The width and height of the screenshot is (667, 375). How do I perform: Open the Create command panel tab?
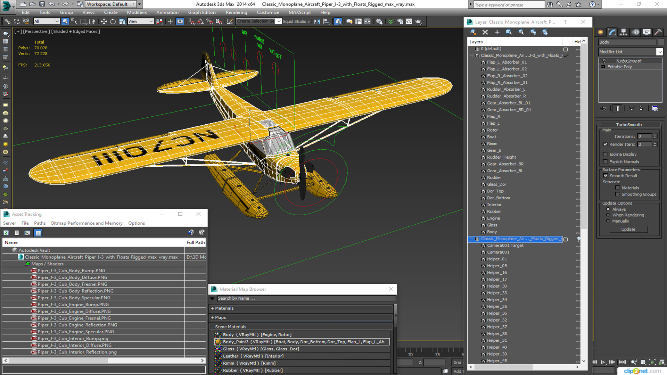pos(601,32)
